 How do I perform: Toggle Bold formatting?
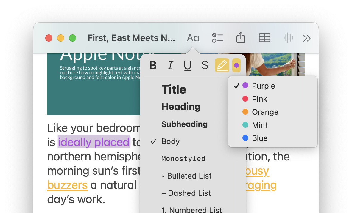pyautogui.click(x=153, y=65)
